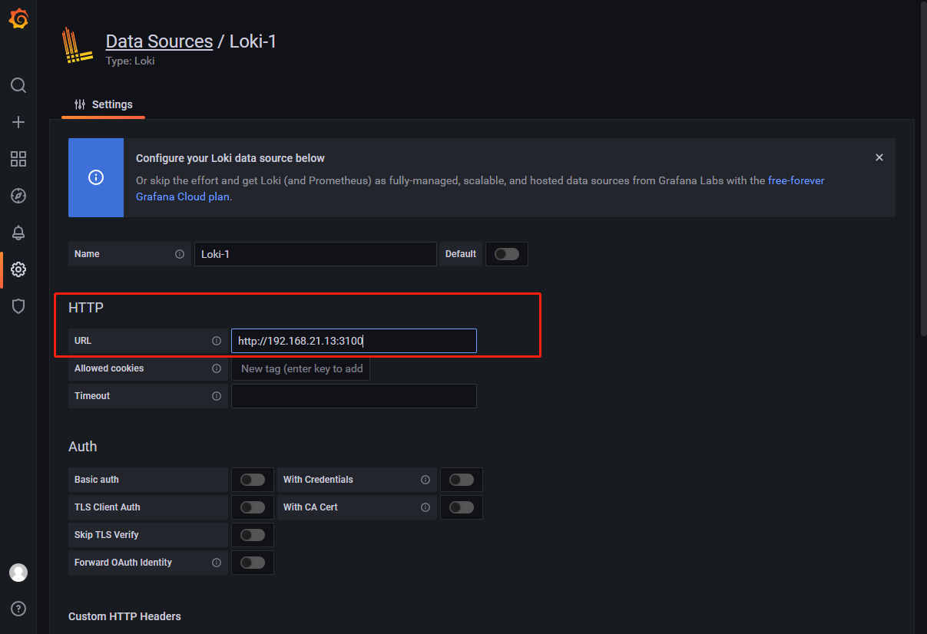Open the Alerting bell icon
The image size is (927, 634).
coord(18,233)
